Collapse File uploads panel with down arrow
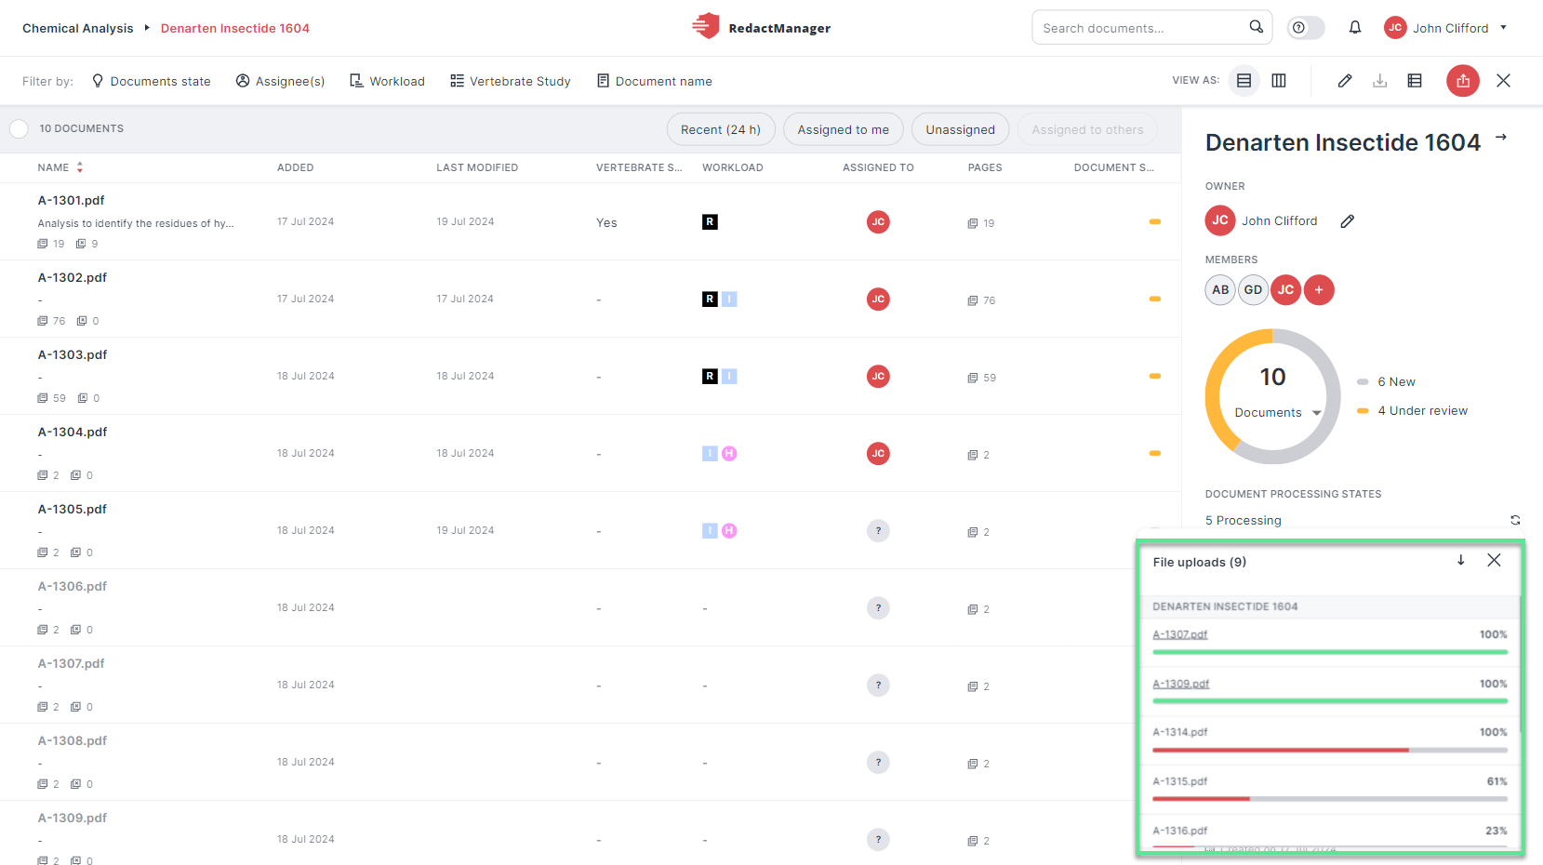The width and height of the screenshot is (1543, 865). 1461,560
